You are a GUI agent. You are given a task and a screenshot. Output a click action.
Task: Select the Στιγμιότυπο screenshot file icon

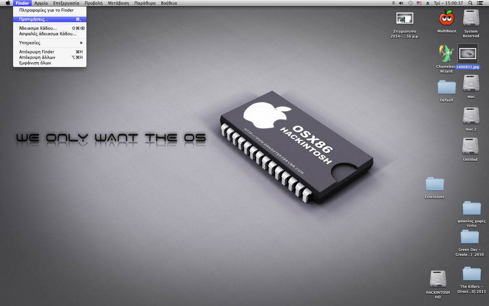click(x=405, y=18)
